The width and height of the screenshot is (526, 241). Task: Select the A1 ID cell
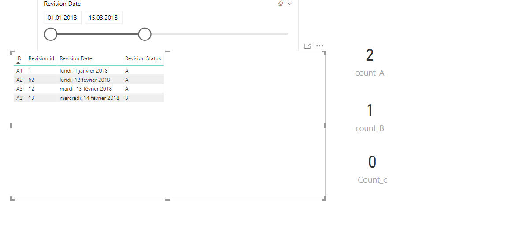(x=19, y=71)
